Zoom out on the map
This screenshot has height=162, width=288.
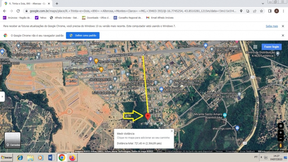click(280, 138)
